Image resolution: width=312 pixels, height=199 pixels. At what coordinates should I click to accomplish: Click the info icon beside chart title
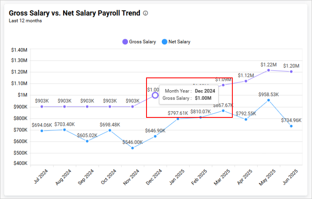[x=145, y=13]
